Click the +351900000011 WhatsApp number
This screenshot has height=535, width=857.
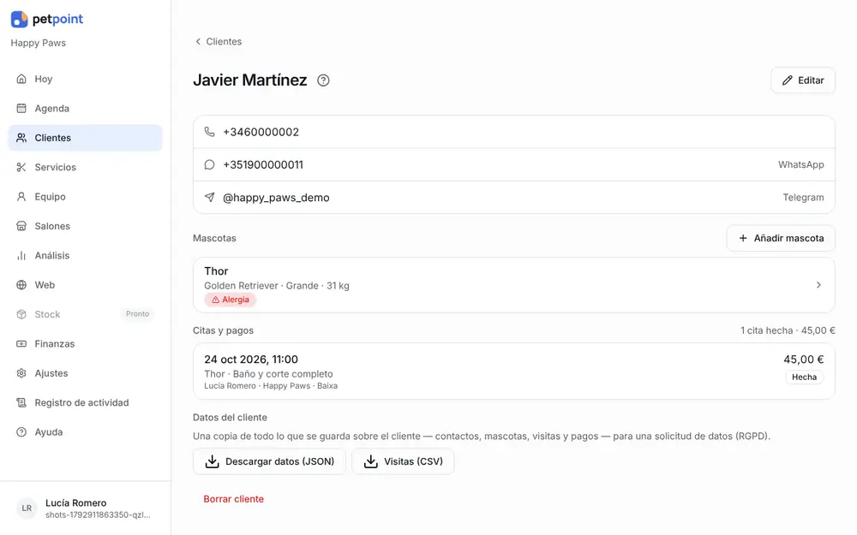tap(263, 165)
